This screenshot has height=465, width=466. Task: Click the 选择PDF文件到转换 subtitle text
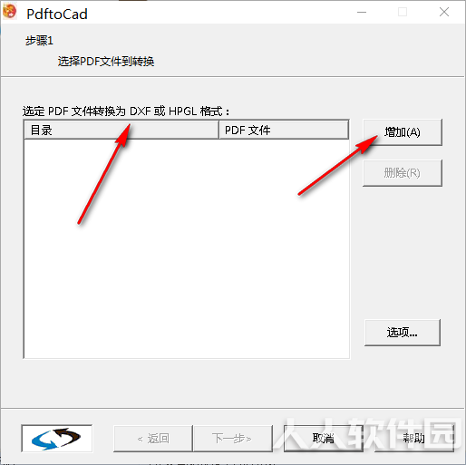pyautogui.click(x=106, y=62)
